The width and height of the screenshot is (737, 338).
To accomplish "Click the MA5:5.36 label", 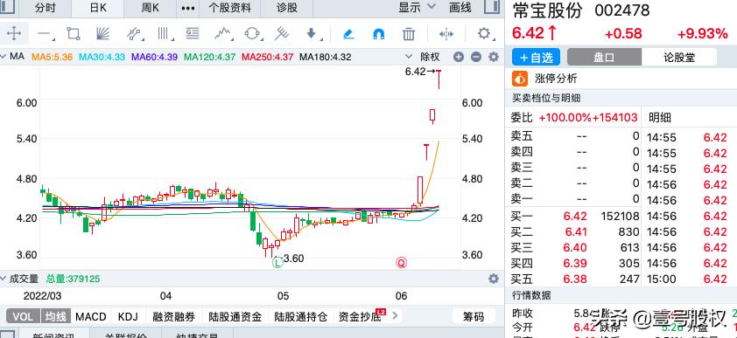I will 52,57.
